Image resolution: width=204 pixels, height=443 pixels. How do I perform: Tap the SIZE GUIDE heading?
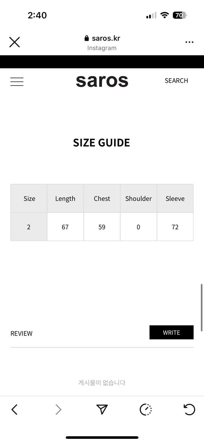101,143
